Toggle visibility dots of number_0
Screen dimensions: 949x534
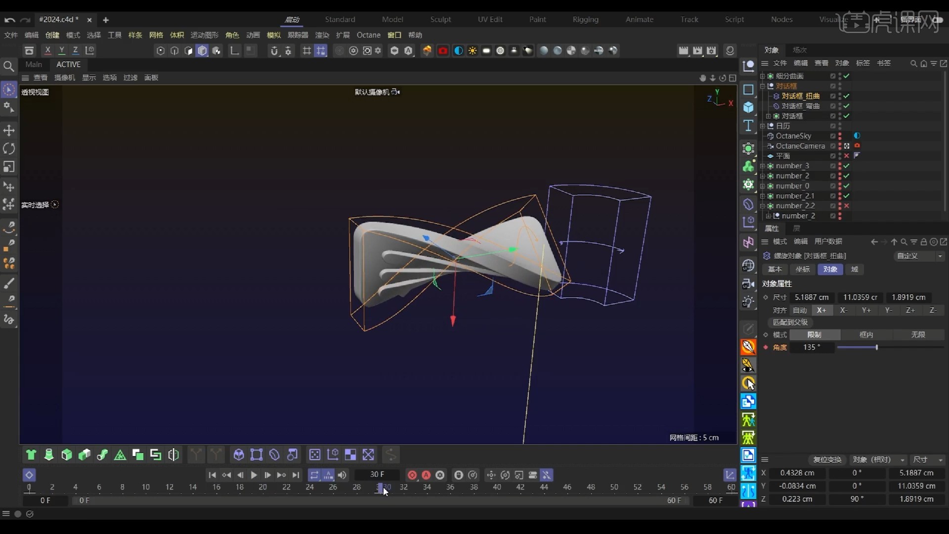(840, 186)
